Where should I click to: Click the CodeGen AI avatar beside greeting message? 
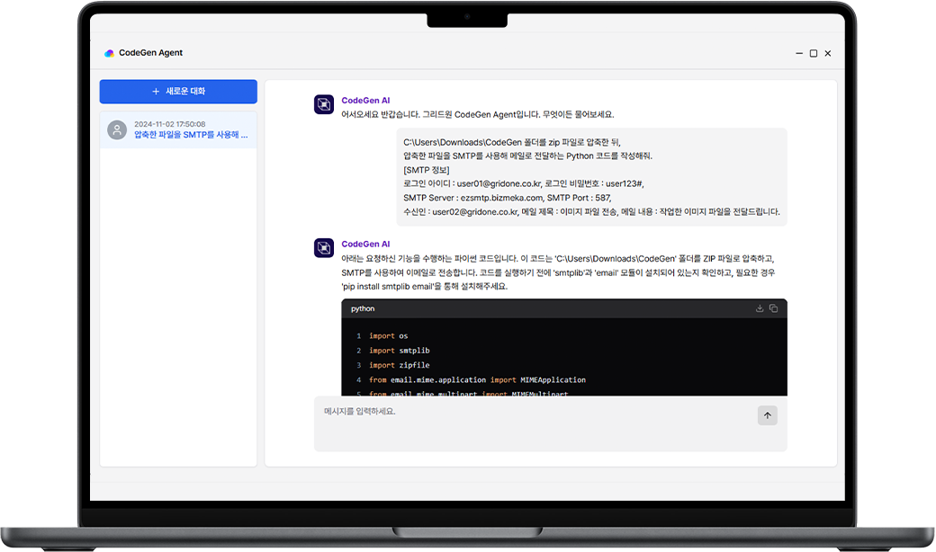pyautogui.click(x=324, y=104)
